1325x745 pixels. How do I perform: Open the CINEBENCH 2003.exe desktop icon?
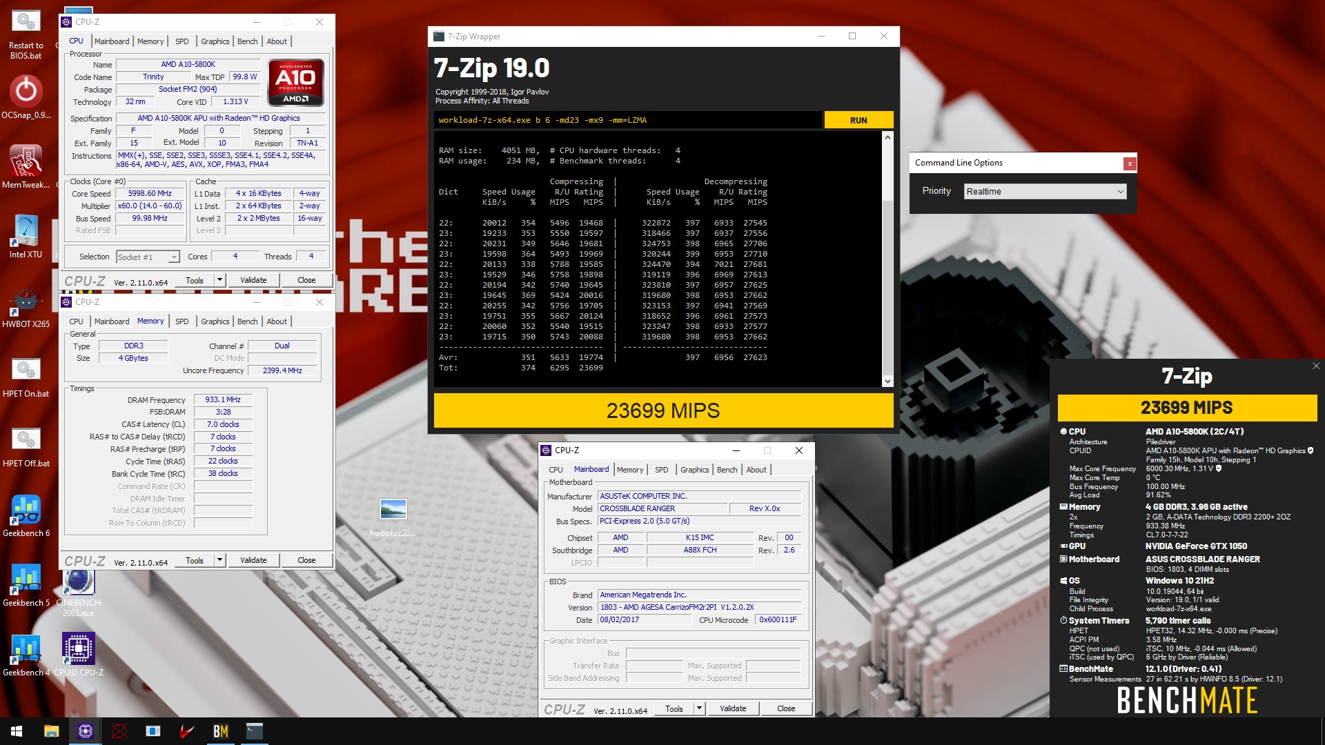click(79, 595)
